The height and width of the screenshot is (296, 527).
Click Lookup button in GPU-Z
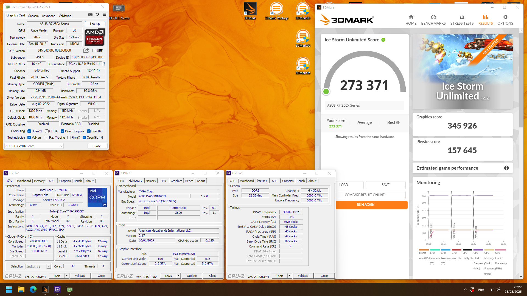click(x=95, y=24)
